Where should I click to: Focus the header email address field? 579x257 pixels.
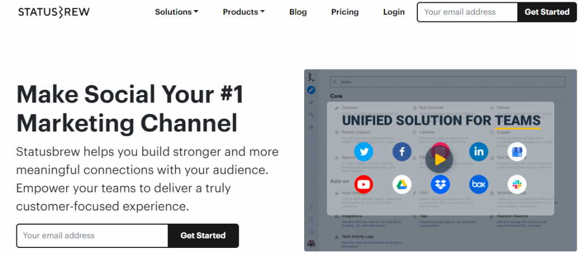click(468, 12)
